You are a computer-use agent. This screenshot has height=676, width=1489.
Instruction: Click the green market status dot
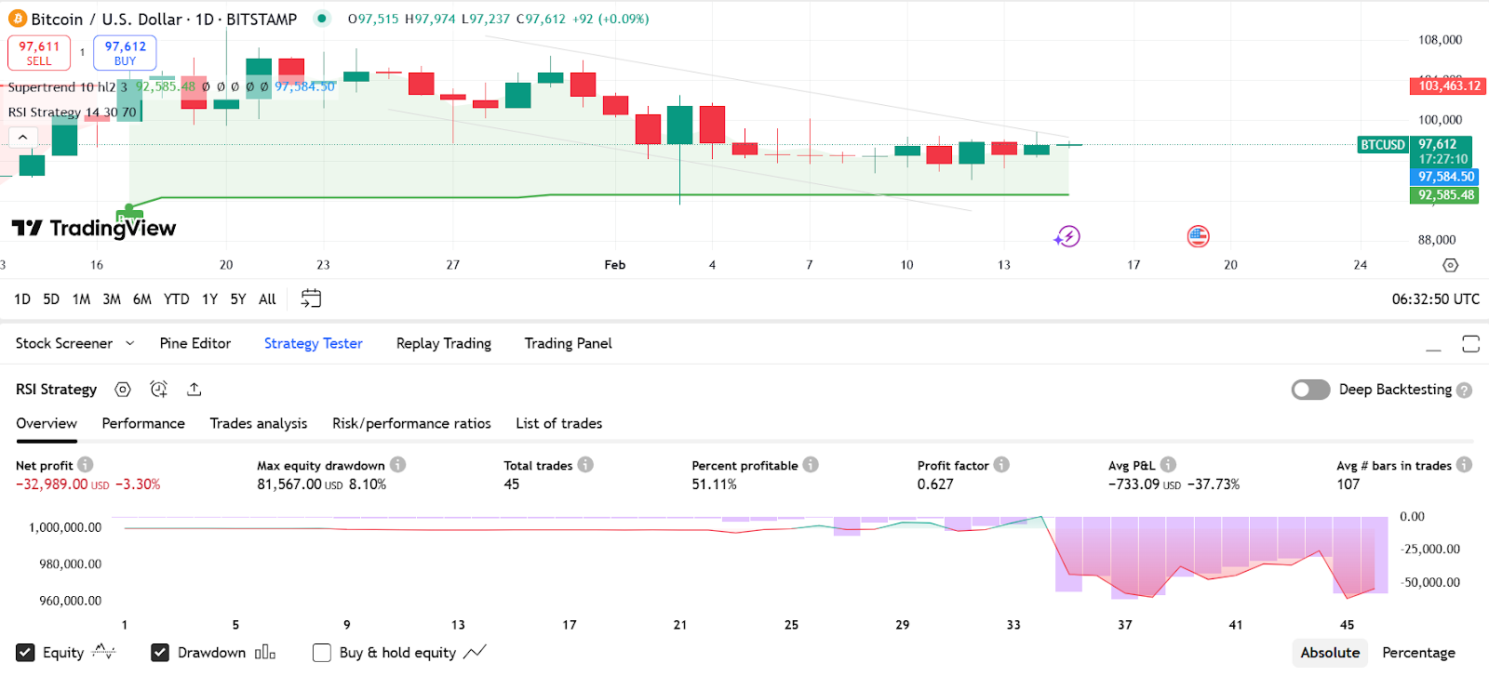click(x=321, y=19)
